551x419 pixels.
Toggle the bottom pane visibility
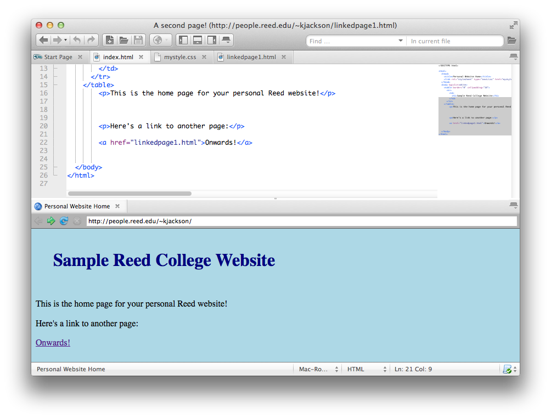point(198,40)
